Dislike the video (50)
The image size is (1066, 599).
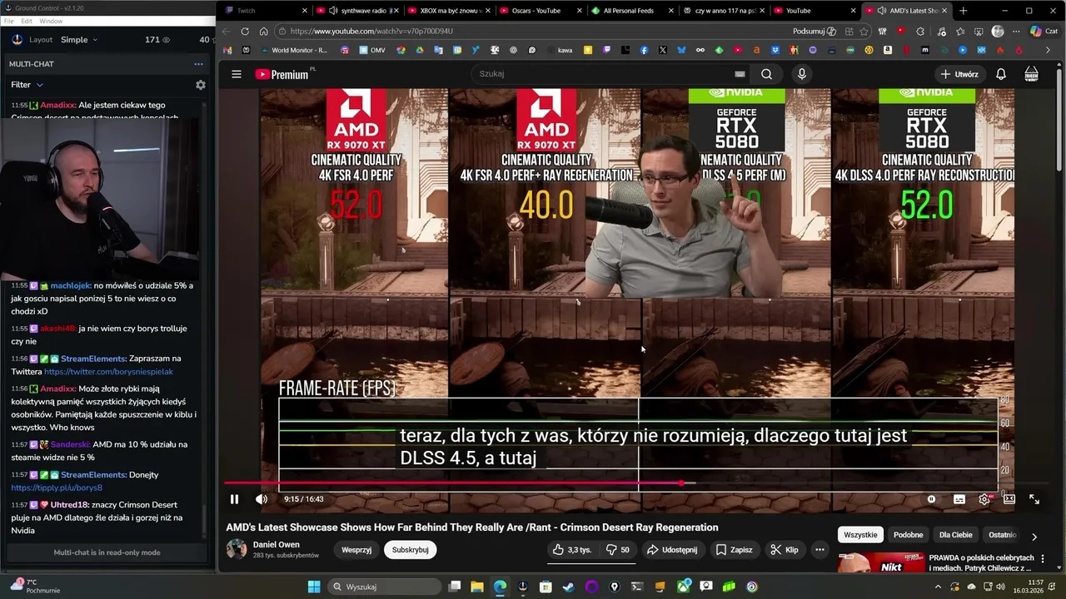[x=618, y=550]
